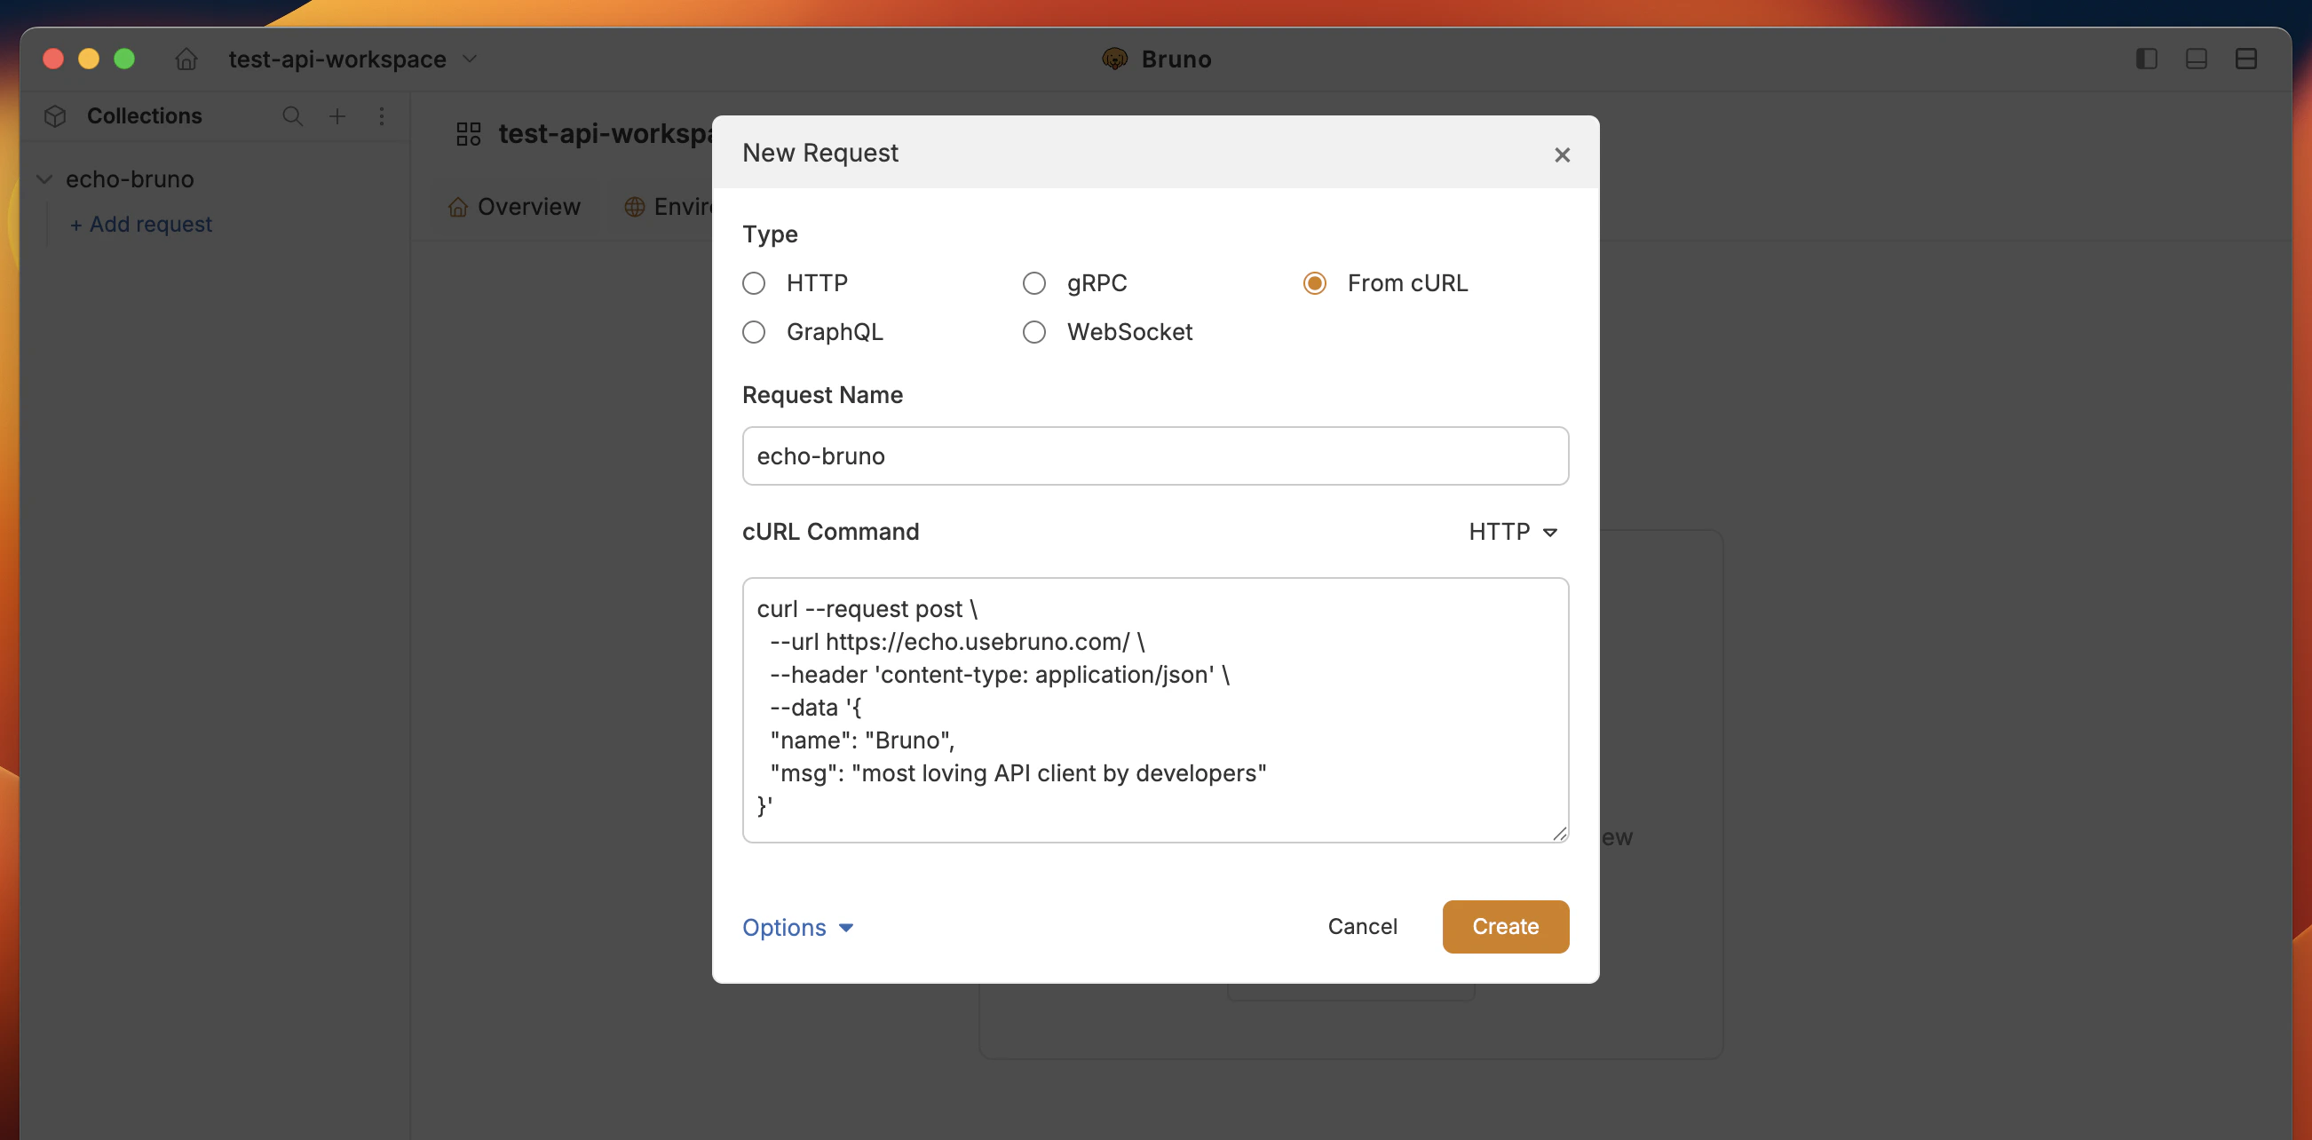Image resolution: width=2312 pixels, height=1140 pixels.
Task: Click the Collections cube icon in the sidebar
Action: pos(54,115)
